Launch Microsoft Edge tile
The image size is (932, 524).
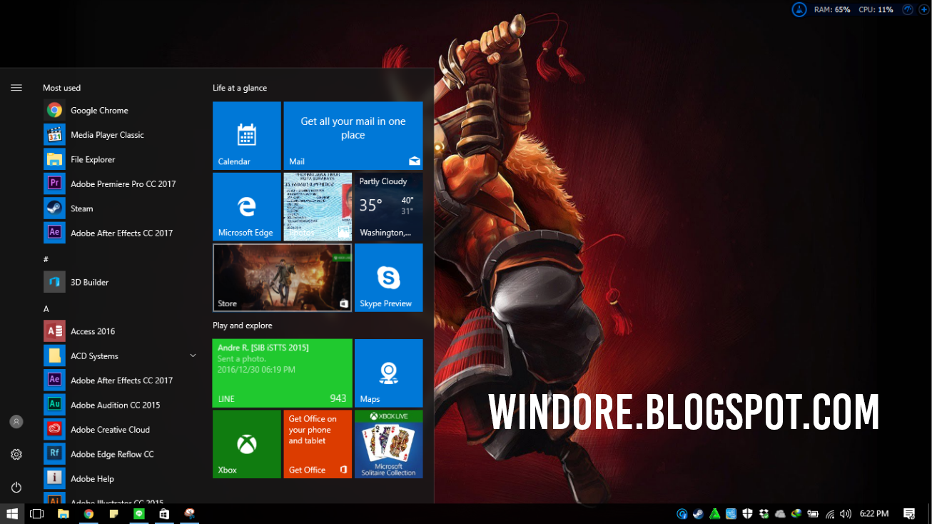pyautogui.click(x=247, y=206)
